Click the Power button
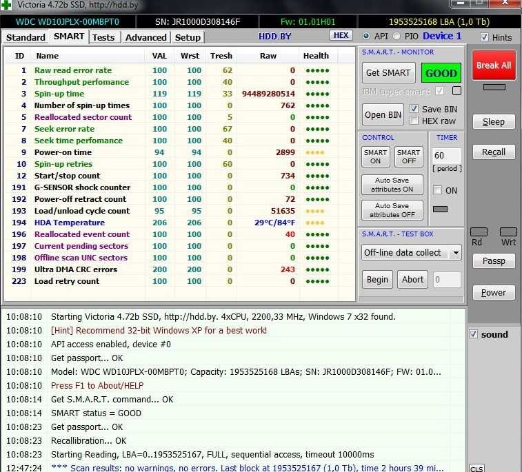This screenshot has width=522, height=472. (x=494, y=293)
